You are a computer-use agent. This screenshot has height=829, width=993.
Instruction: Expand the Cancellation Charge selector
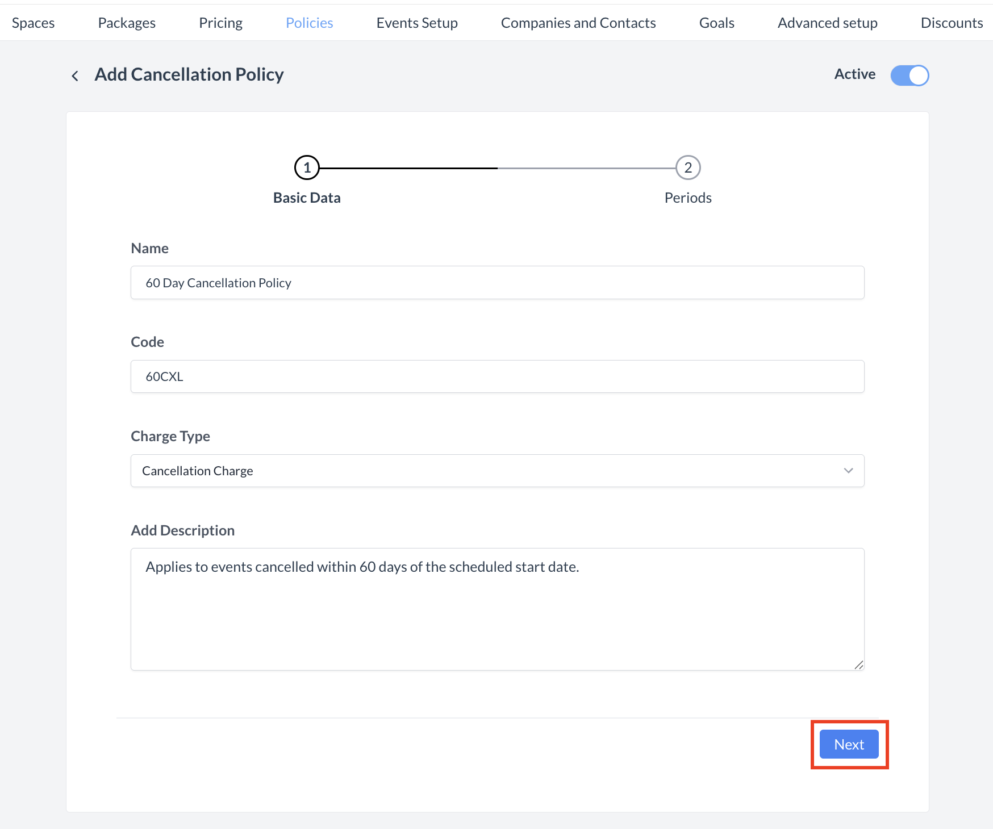pos(497,470)
